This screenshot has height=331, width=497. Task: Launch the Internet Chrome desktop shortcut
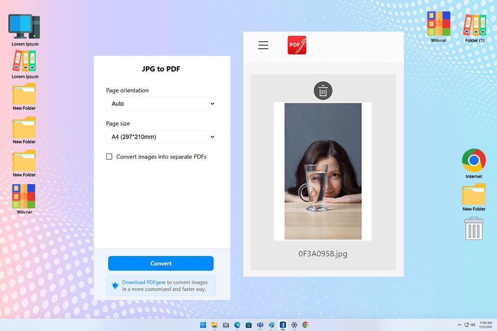coord(474,163)
